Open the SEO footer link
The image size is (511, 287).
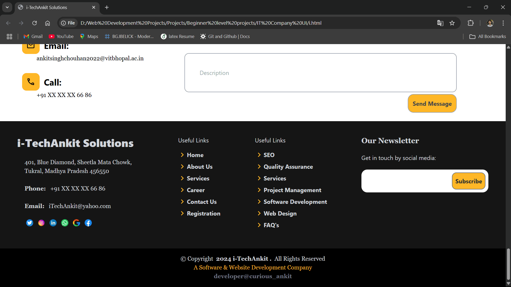(x=269, y=155)
